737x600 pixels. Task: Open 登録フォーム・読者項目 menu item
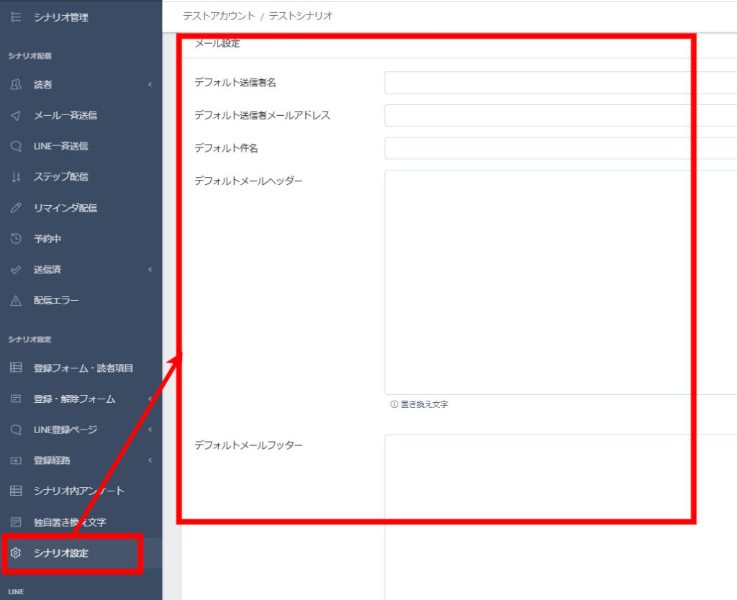(x=83, y=368)
